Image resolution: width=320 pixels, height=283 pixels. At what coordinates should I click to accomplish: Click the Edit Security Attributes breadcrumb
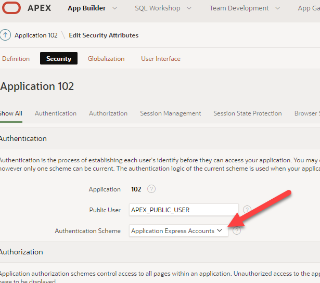point(104,35)
